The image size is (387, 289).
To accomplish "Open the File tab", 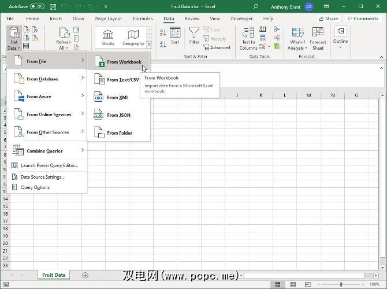I will click(10, 18).
